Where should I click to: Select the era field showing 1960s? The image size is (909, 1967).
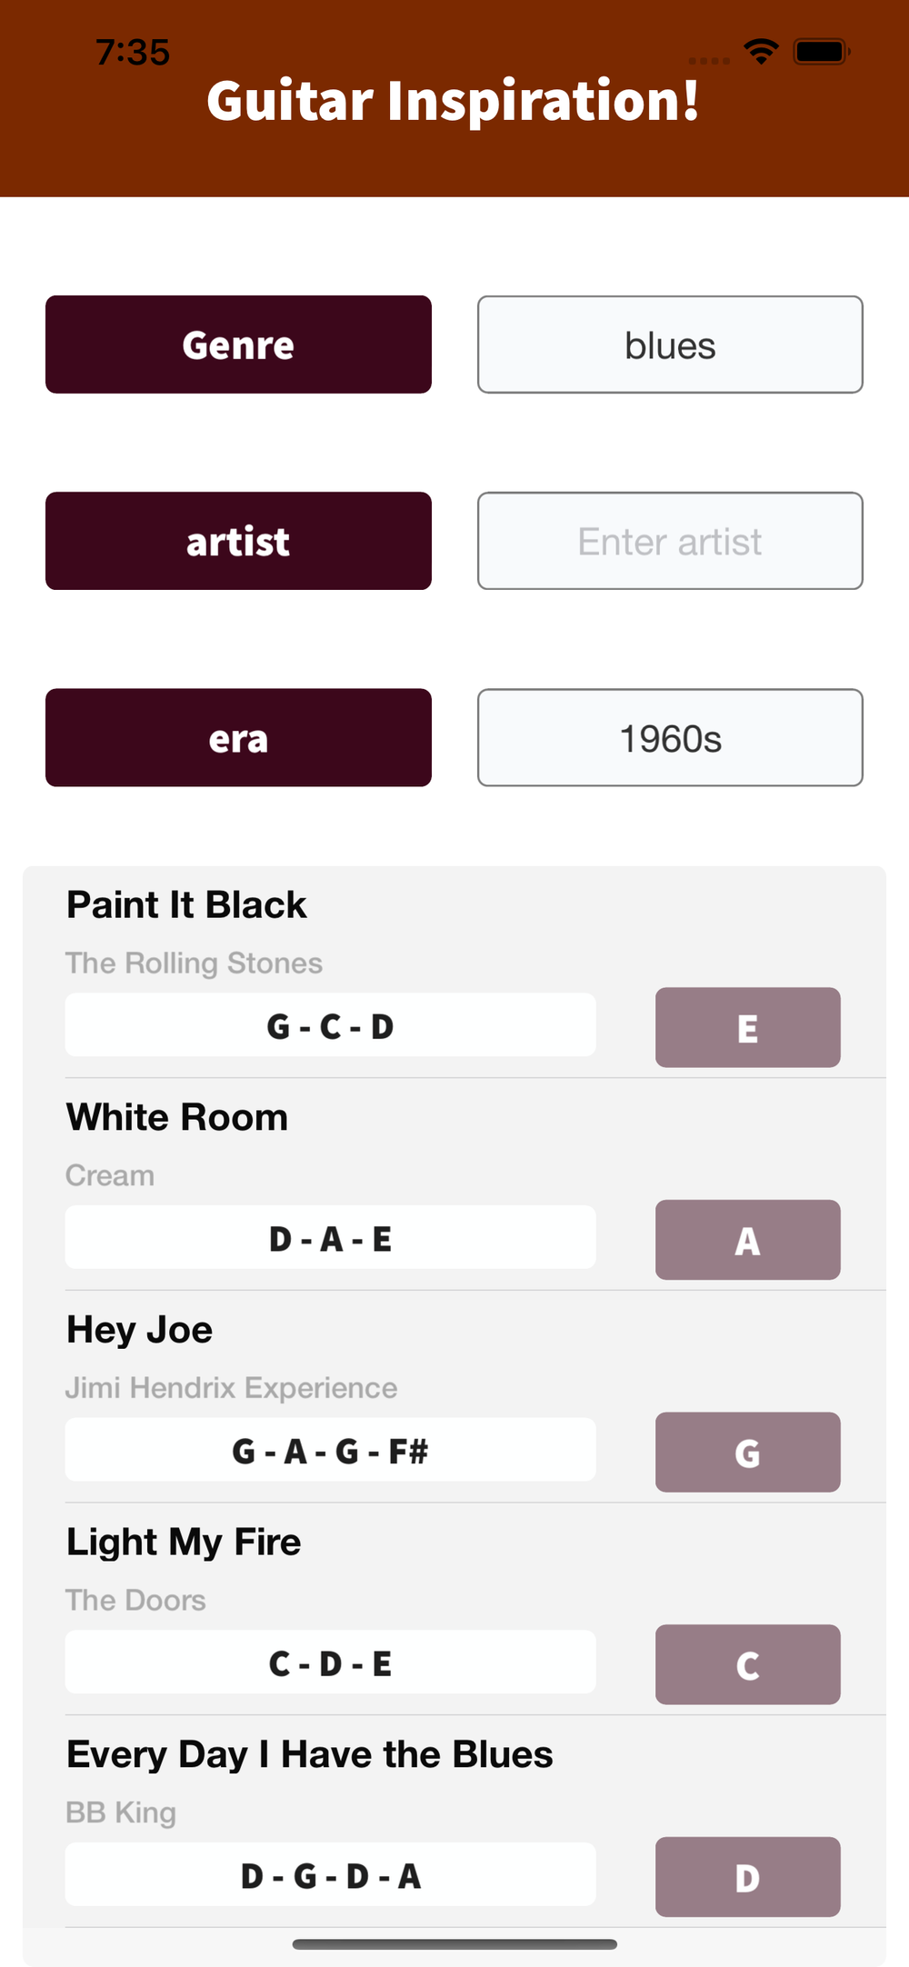(670, 737)
